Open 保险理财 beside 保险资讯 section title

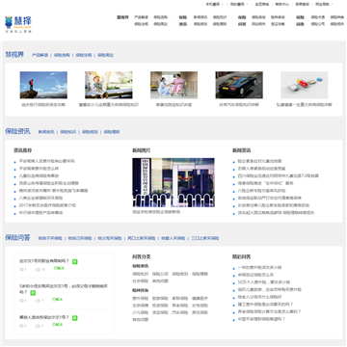click(x=112, y=132)
